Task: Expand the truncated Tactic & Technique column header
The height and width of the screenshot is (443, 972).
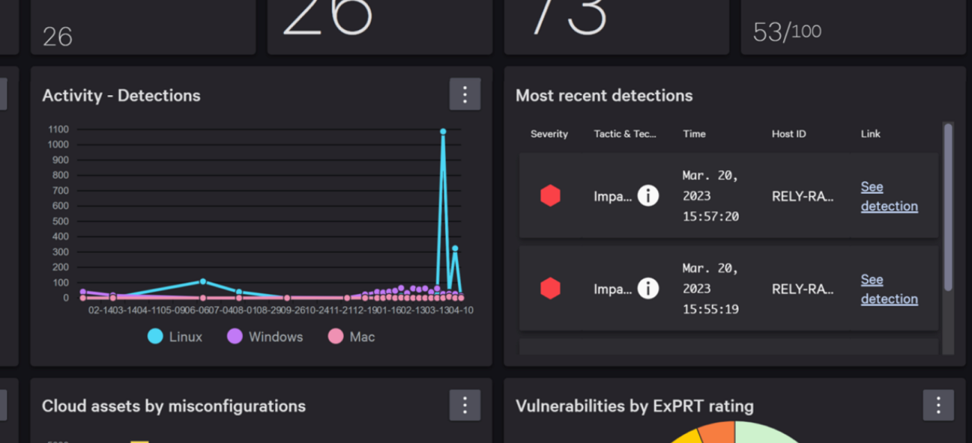Action: [x=626, y=133]
